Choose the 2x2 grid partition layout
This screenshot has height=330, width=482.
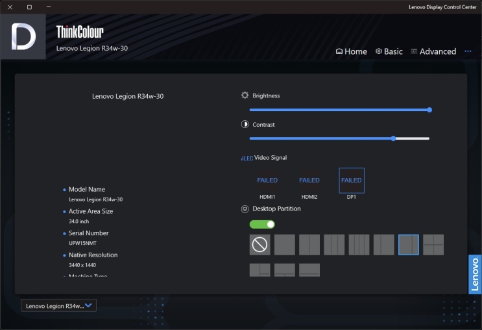433,245
